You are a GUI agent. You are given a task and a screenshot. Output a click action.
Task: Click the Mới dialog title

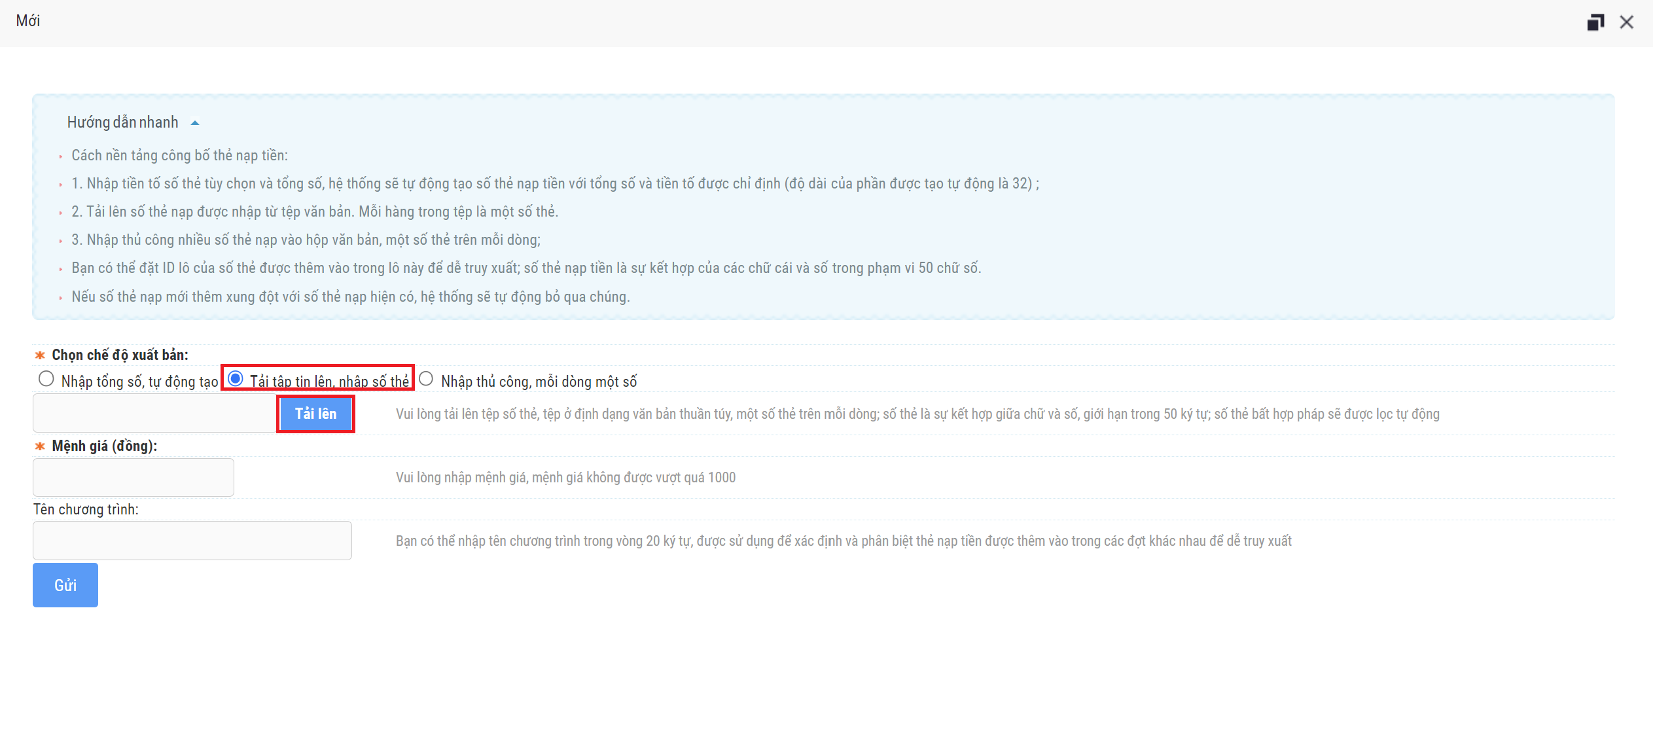[28, 21]
